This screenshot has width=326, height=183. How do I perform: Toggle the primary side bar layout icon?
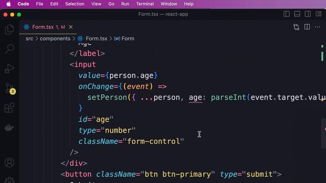click(x=286, y=14)
